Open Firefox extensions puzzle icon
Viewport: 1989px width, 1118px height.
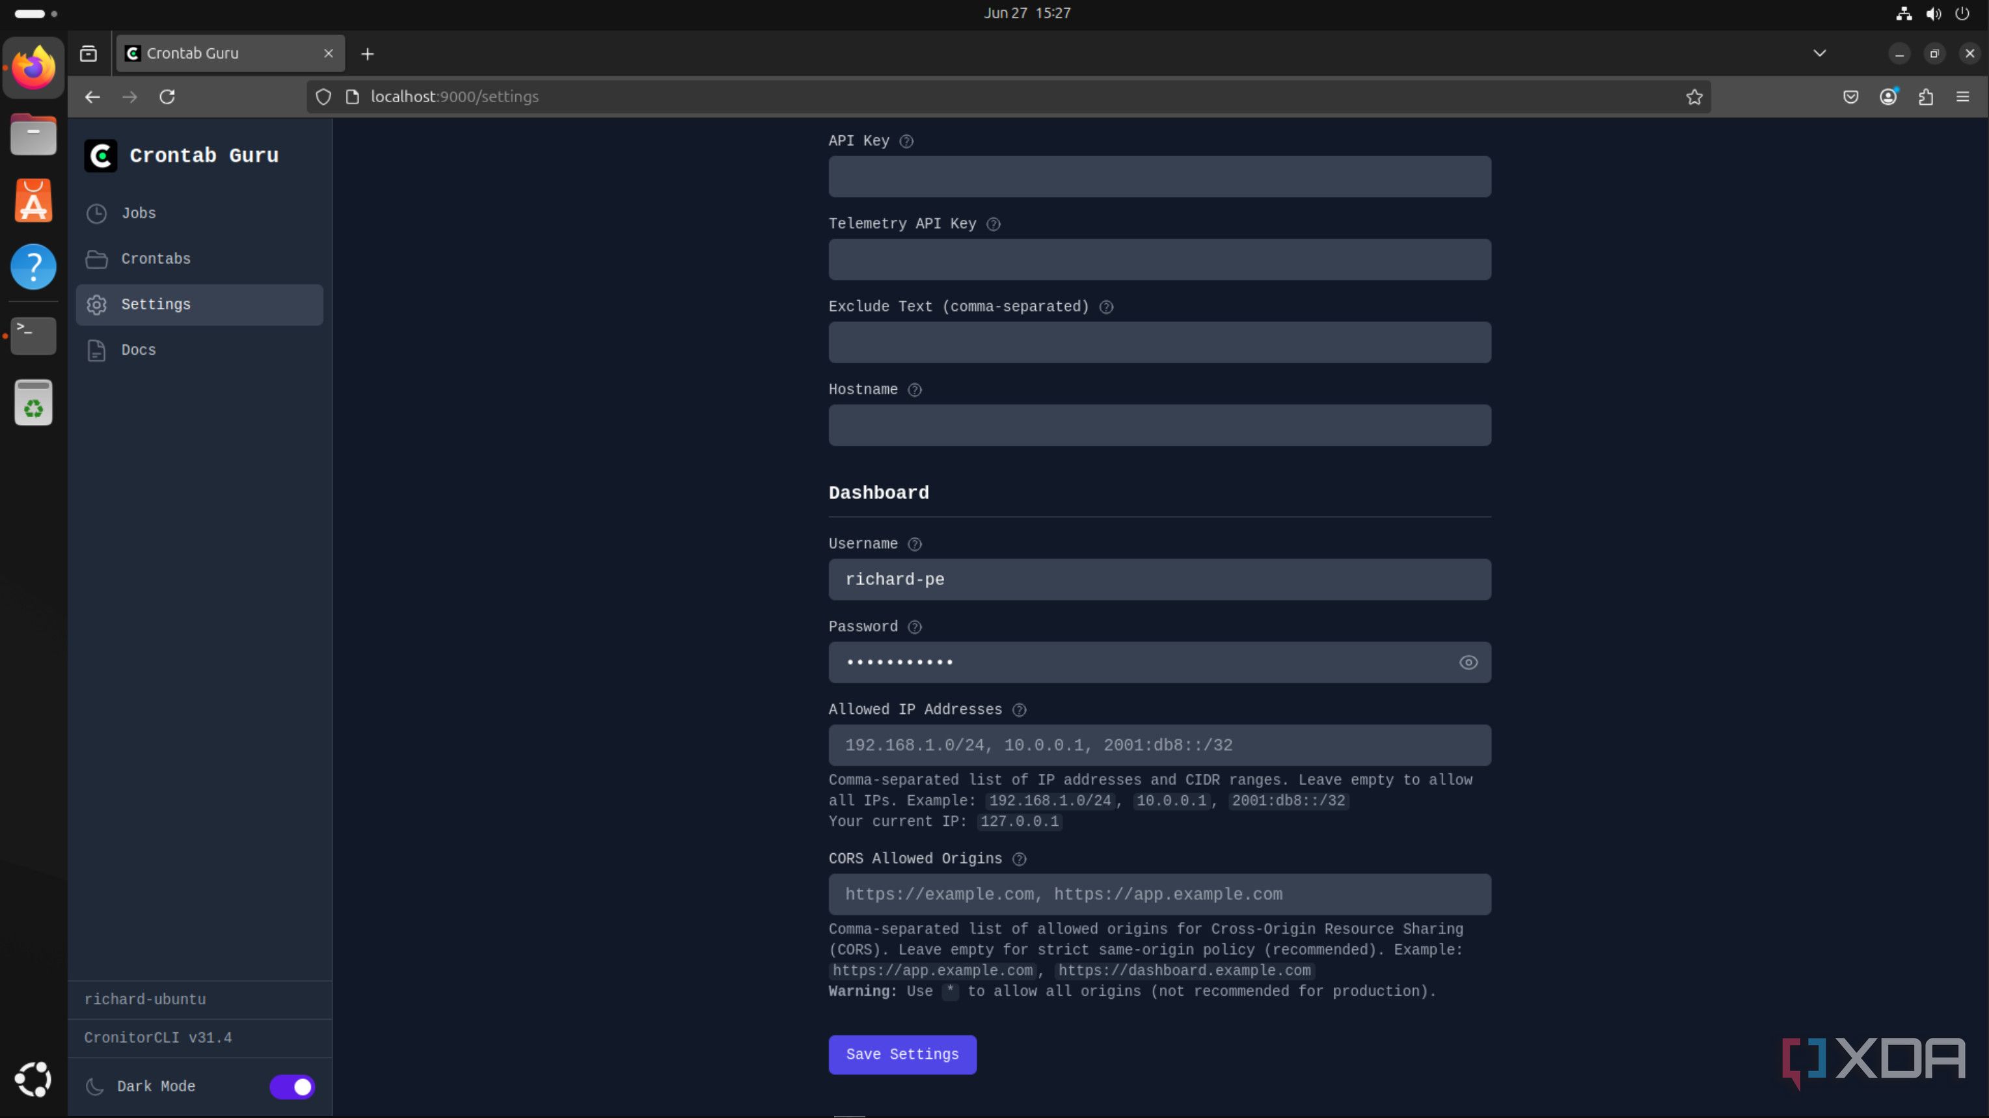pos(1926,96)
